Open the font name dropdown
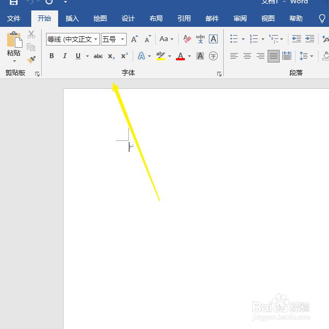Screen dimensions: 329x329 point(95,39)
